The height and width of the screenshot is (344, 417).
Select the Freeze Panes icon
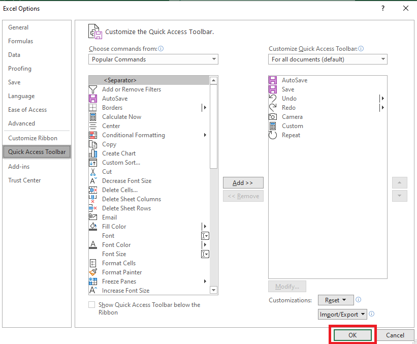(x=93, y=282)
